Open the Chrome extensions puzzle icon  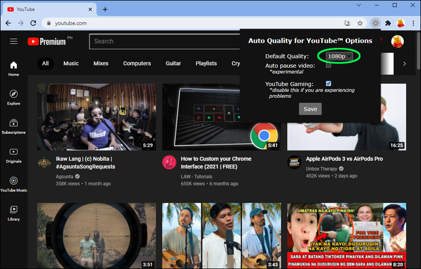pos(388,23)
